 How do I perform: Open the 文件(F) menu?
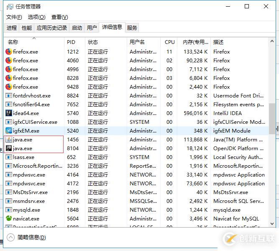[x=14, y=17]
